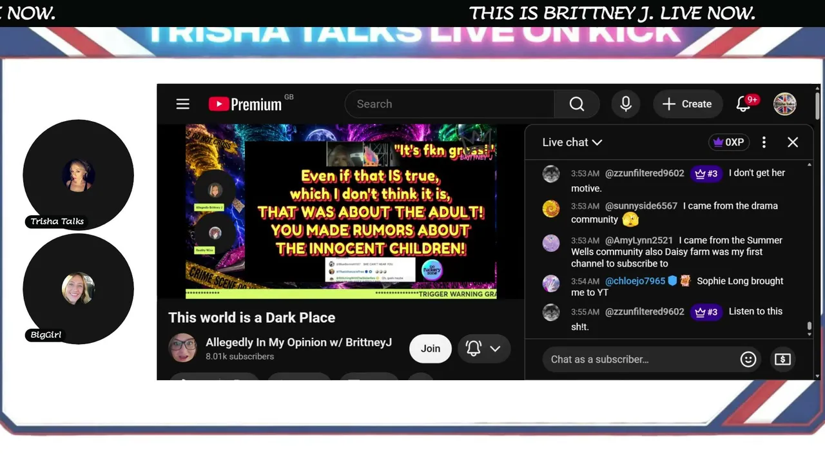Open zzunfiltered9602 avatar on 'Listen to this' message
825x464 pixels.
click(551, 313)
